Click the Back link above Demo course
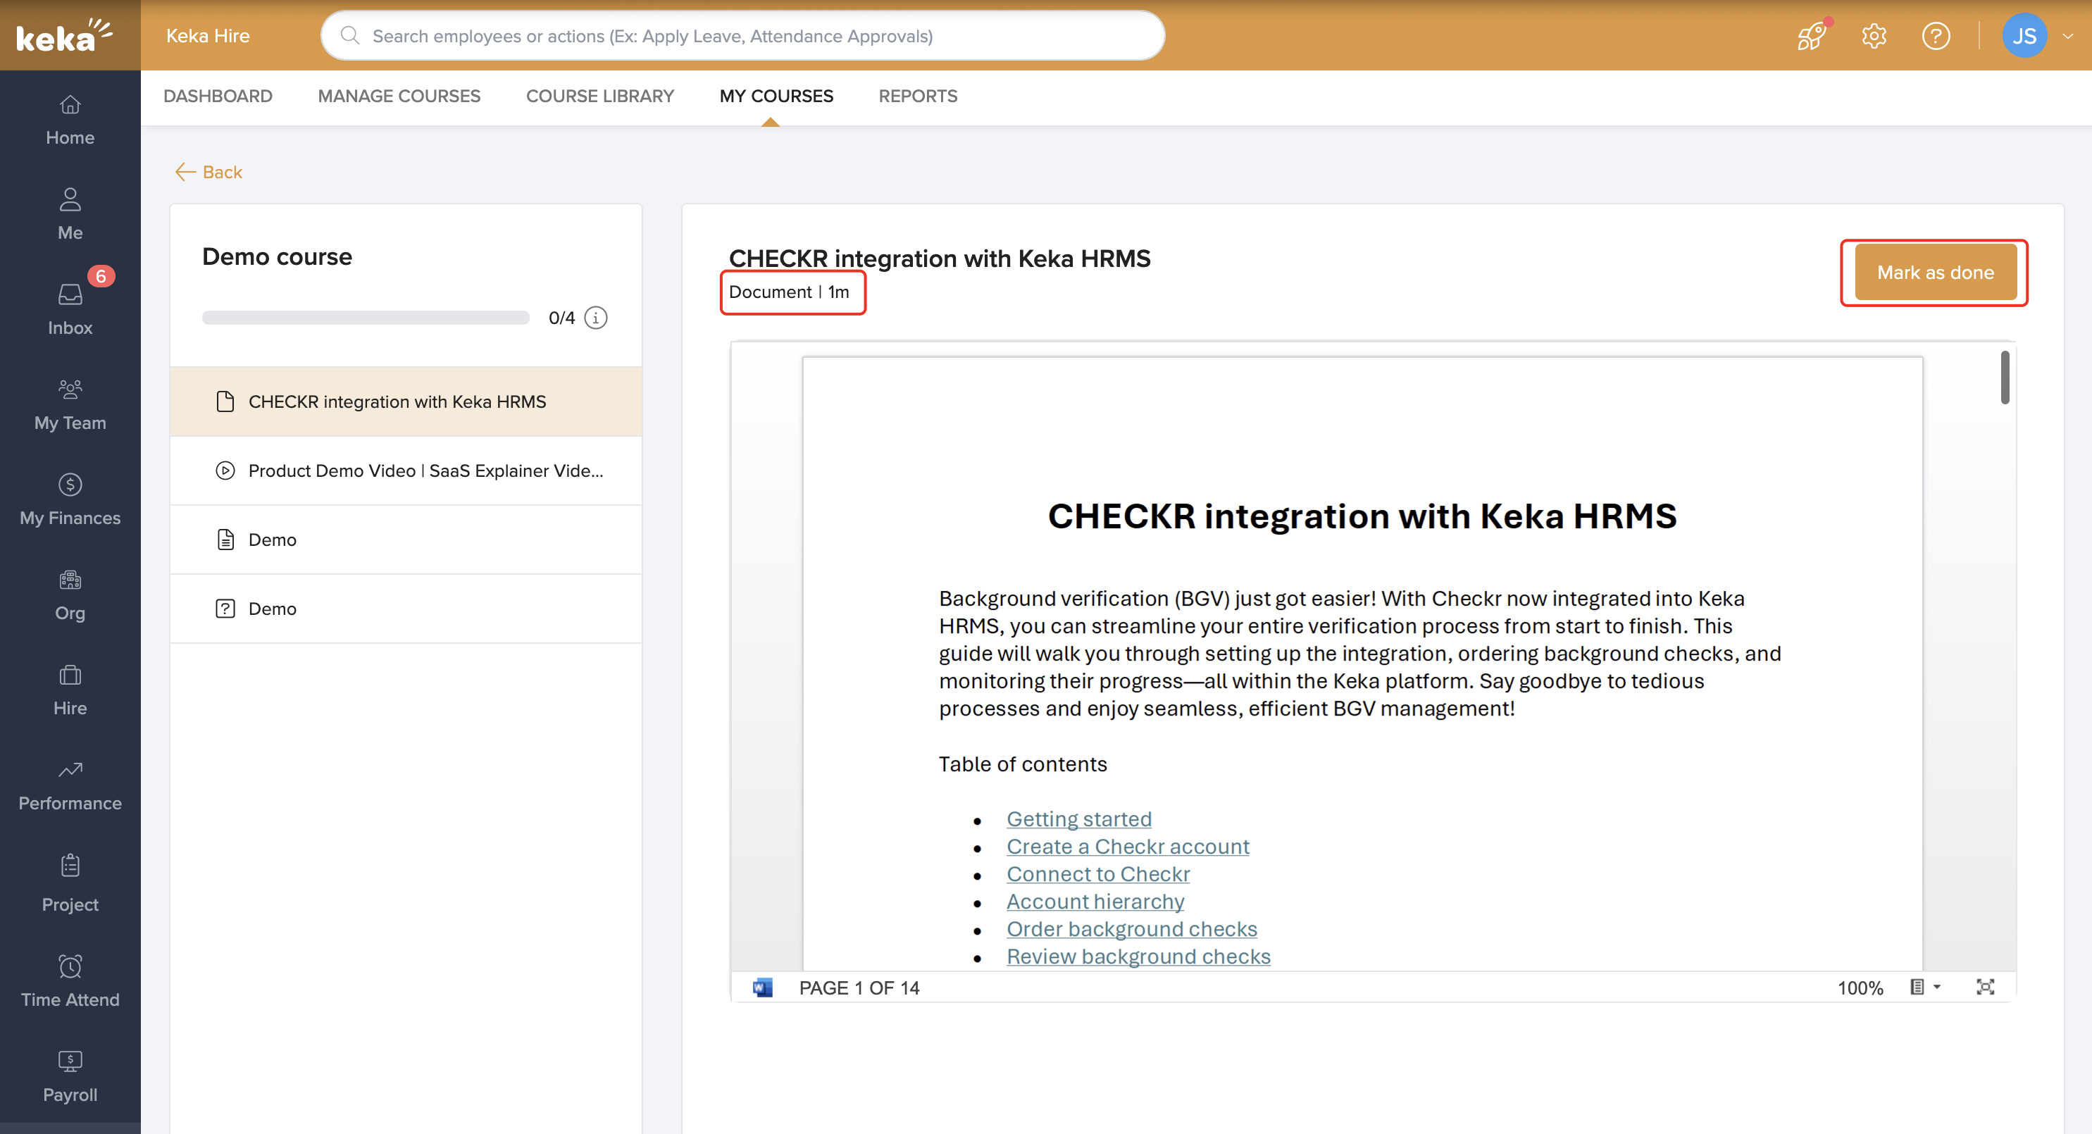This screenshot has width=2092, height=1134. coord(208,171)
